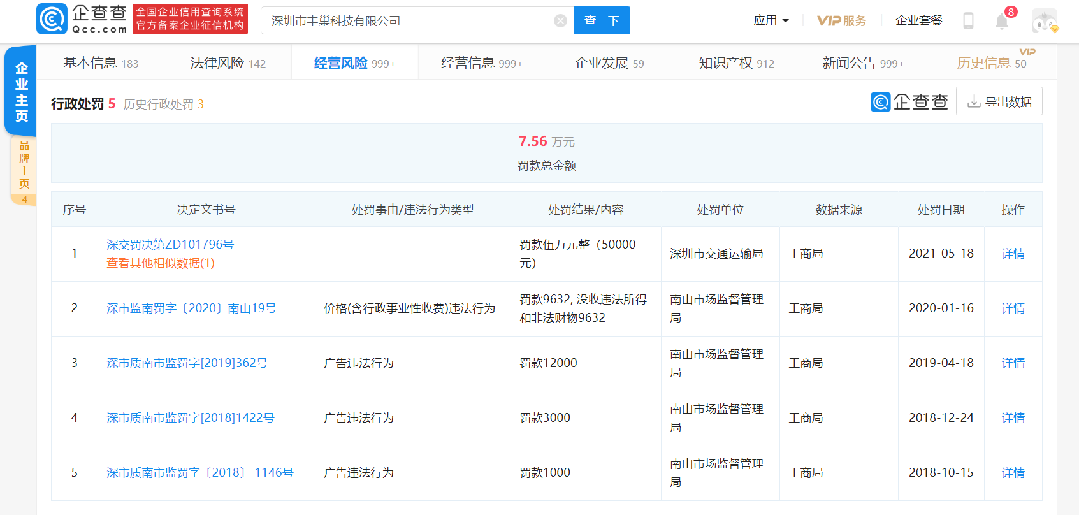Screen dimensions: 1079x515
Task: Select the 品牌主页 side tab
Action: tap(24, 170)
